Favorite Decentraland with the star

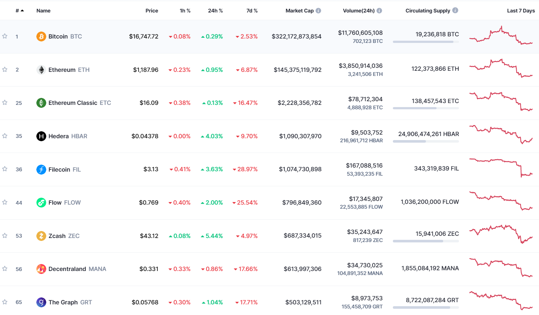(5, 268)
